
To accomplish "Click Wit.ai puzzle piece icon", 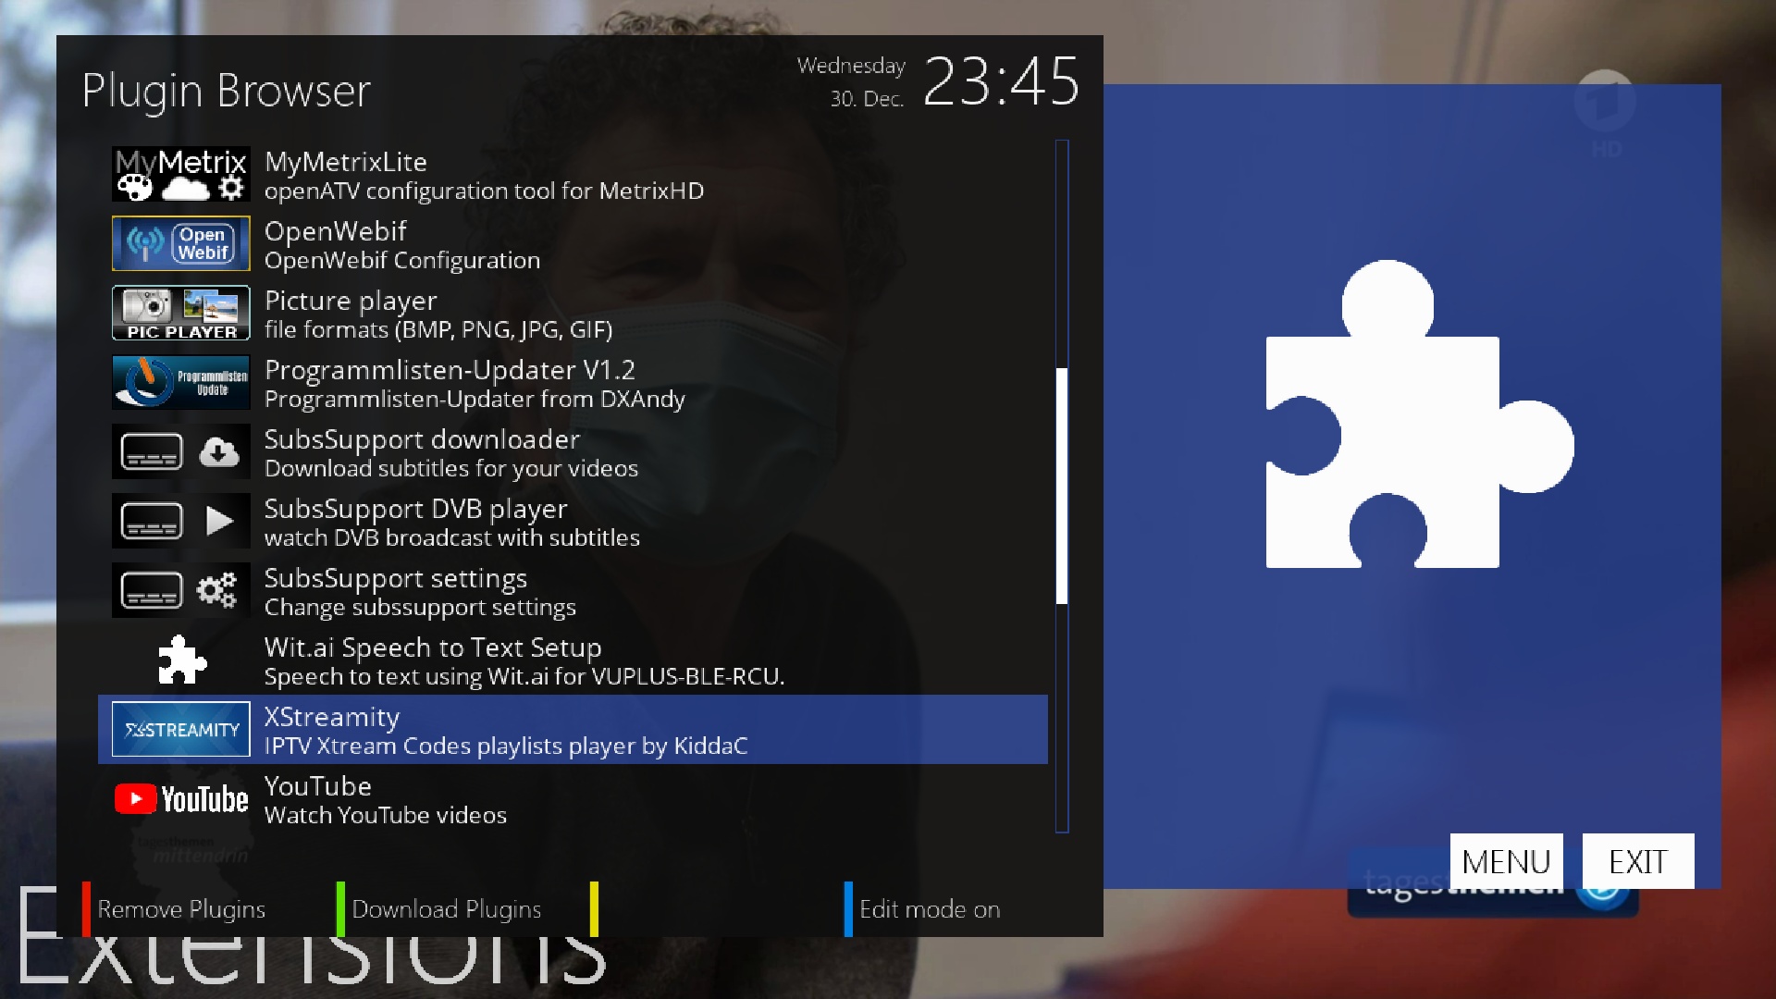I will 181,660.
